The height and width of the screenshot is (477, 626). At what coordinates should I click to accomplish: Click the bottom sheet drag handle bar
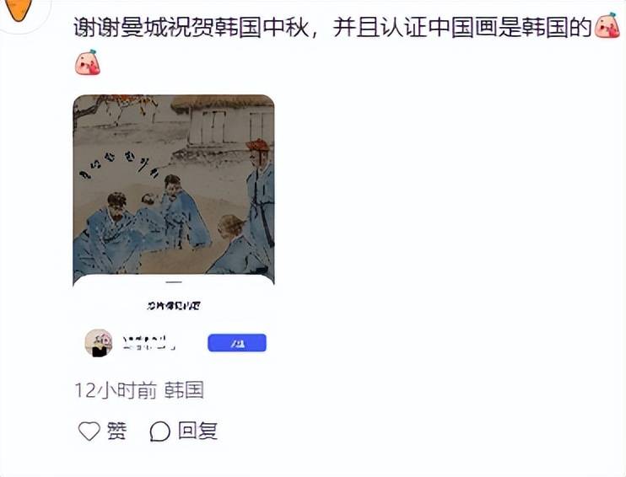coord(174,282)
